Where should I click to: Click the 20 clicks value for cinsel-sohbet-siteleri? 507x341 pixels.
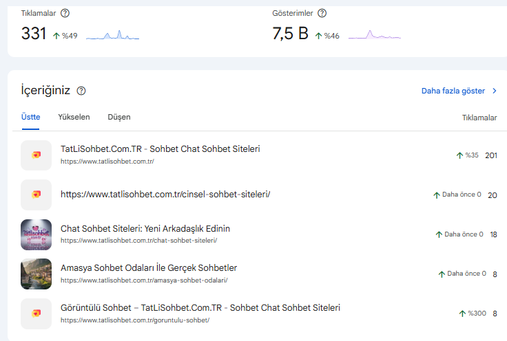click(492, 195)
